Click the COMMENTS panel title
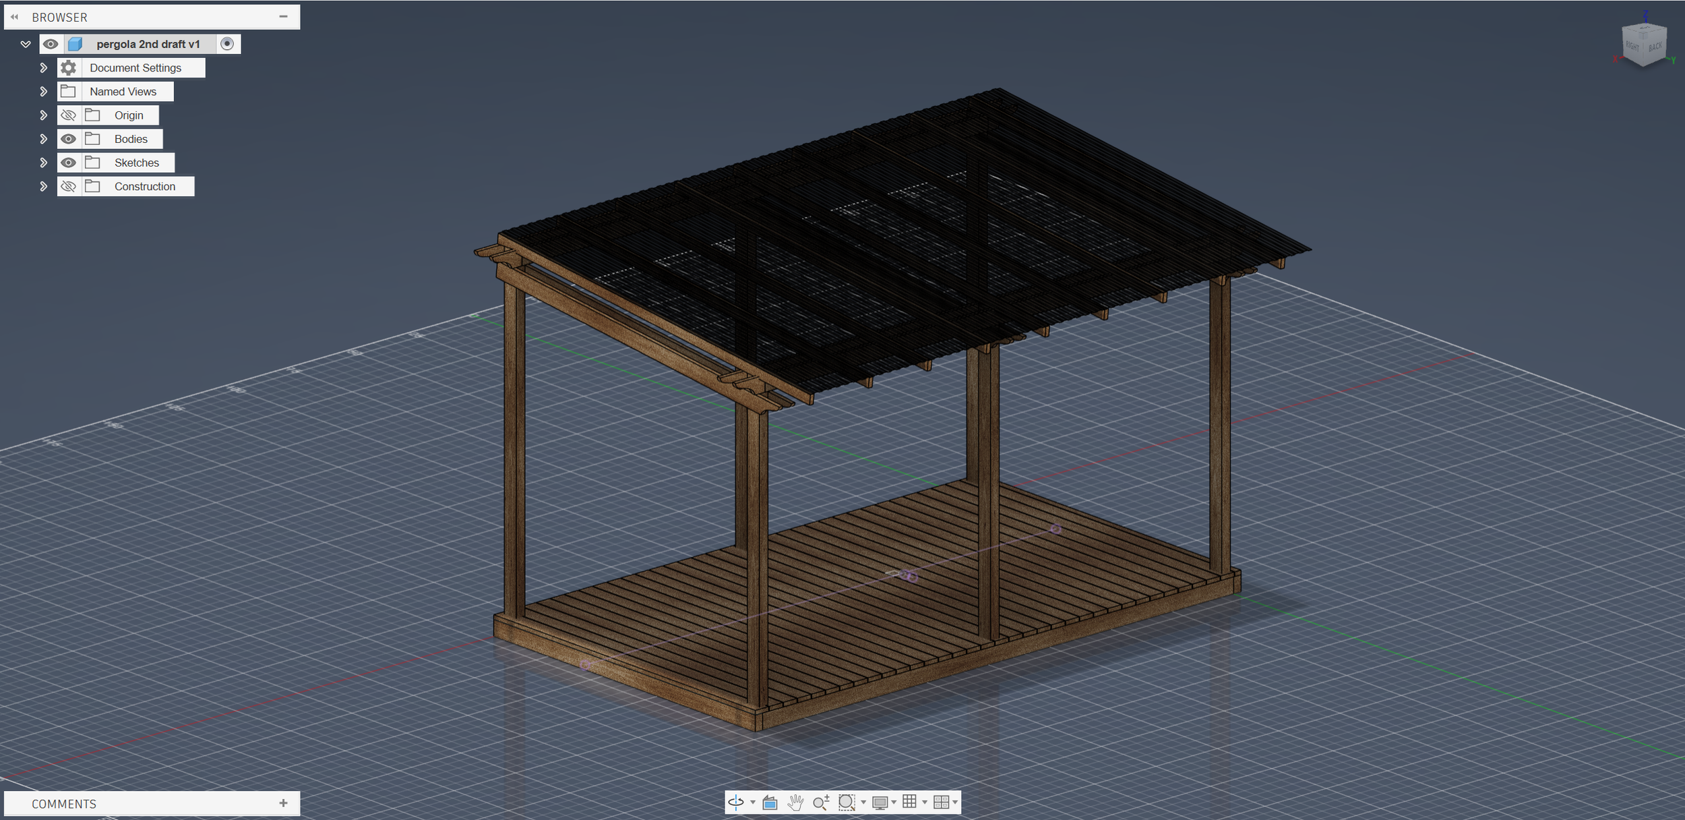Viewport: 1685px width, 820px height. pos(64,804)
